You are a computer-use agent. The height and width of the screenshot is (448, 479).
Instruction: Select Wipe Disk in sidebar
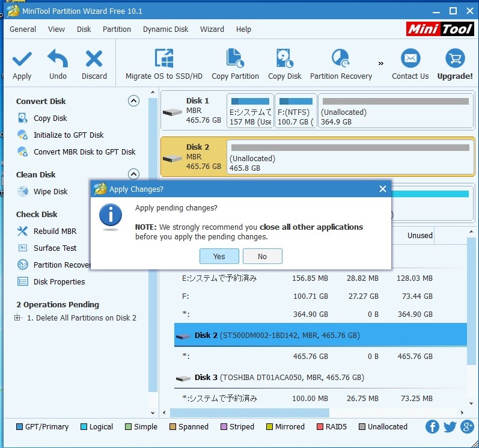(x=50, y=192)
